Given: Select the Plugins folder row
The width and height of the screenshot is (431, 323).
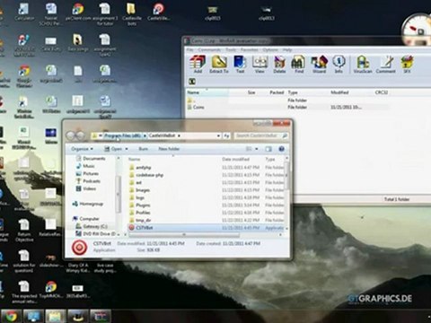Looking at the screenshot, I should (x=206, y=205).
